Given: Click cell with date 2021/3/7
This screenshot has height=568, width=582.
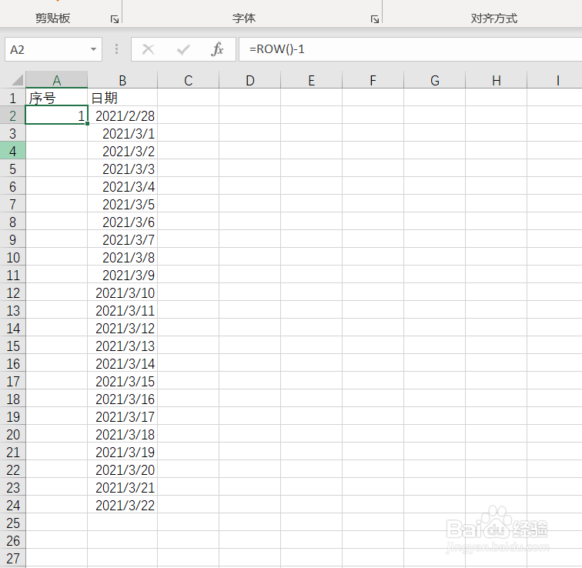Looking at the screenshot, I should (x=122, y=239).
